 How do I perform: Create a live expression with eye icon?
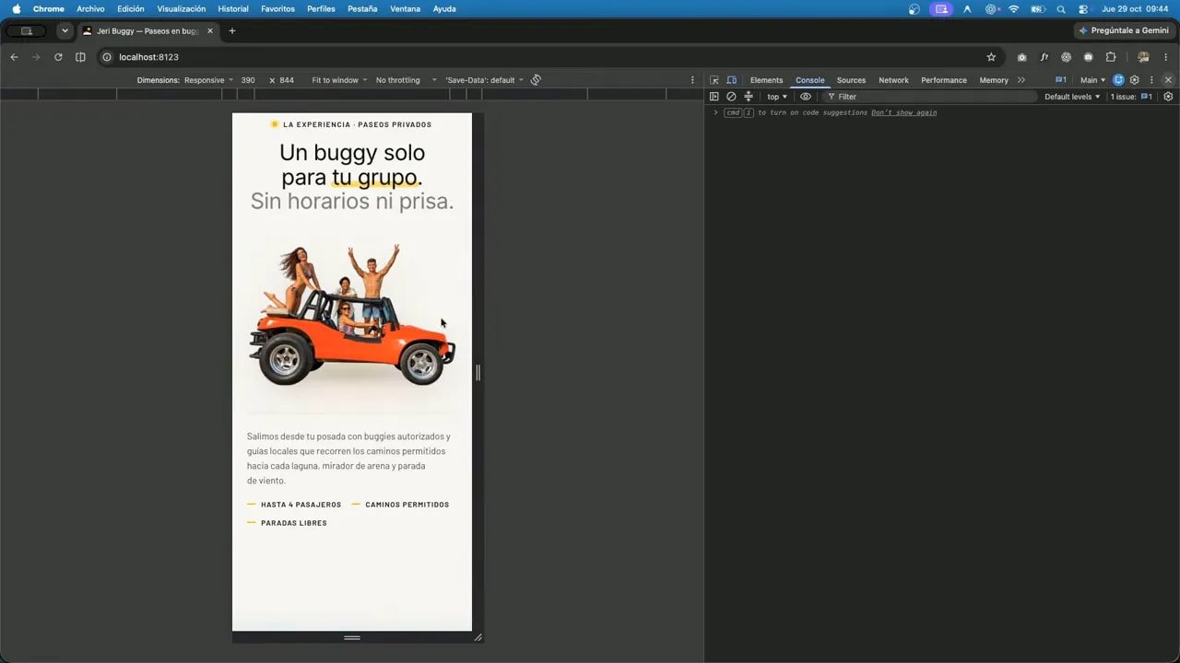(806, 97)
